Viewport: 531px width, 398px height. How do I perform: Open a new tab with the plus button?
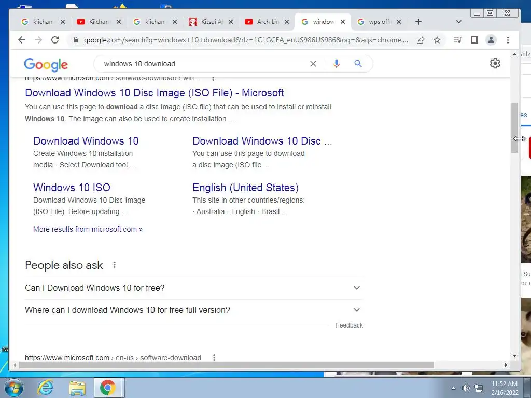coord(418,22)
